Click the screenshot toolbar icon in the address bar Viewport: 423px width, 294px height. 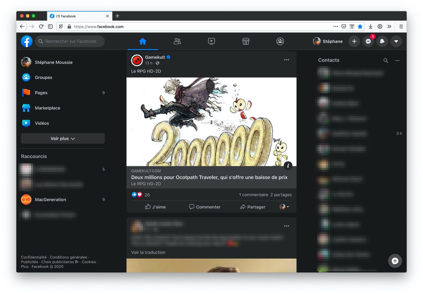(x=352, y=26)
